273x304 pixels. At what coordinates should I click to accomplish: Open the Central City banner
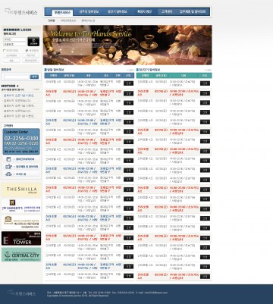(x=21, y=255)
